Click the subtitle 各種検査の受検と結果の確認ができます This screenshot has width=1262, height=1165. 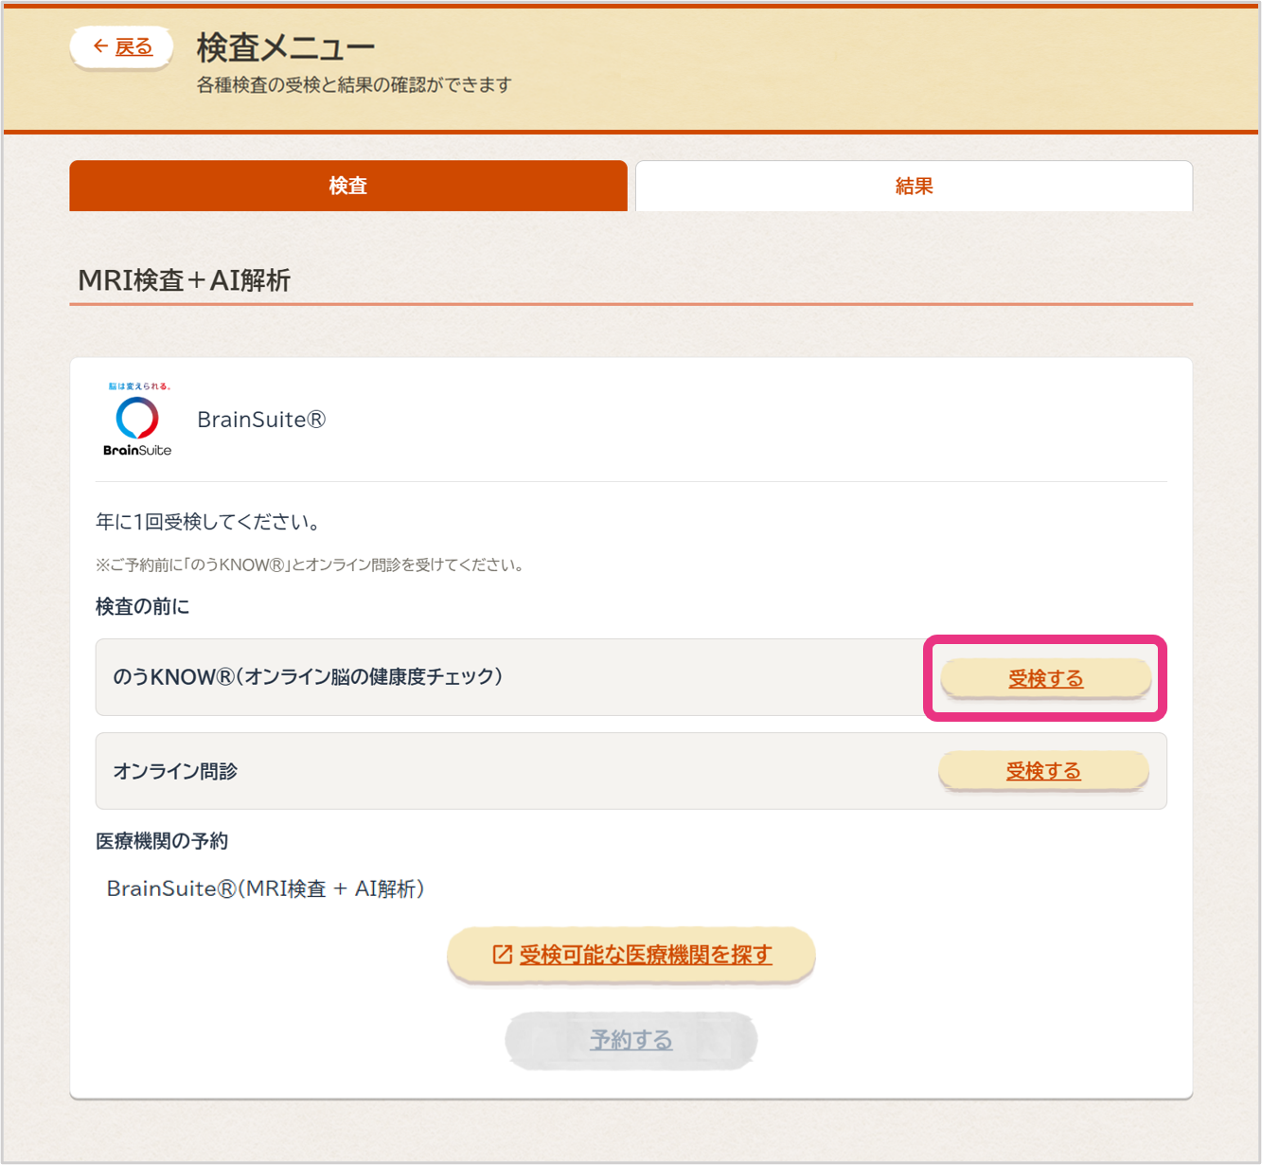(354, 85)
